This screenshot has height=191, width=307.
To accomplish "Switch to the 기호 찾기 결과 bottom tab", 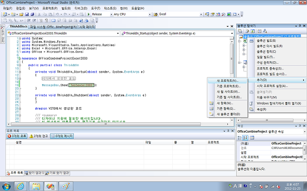I will point(58,173).
